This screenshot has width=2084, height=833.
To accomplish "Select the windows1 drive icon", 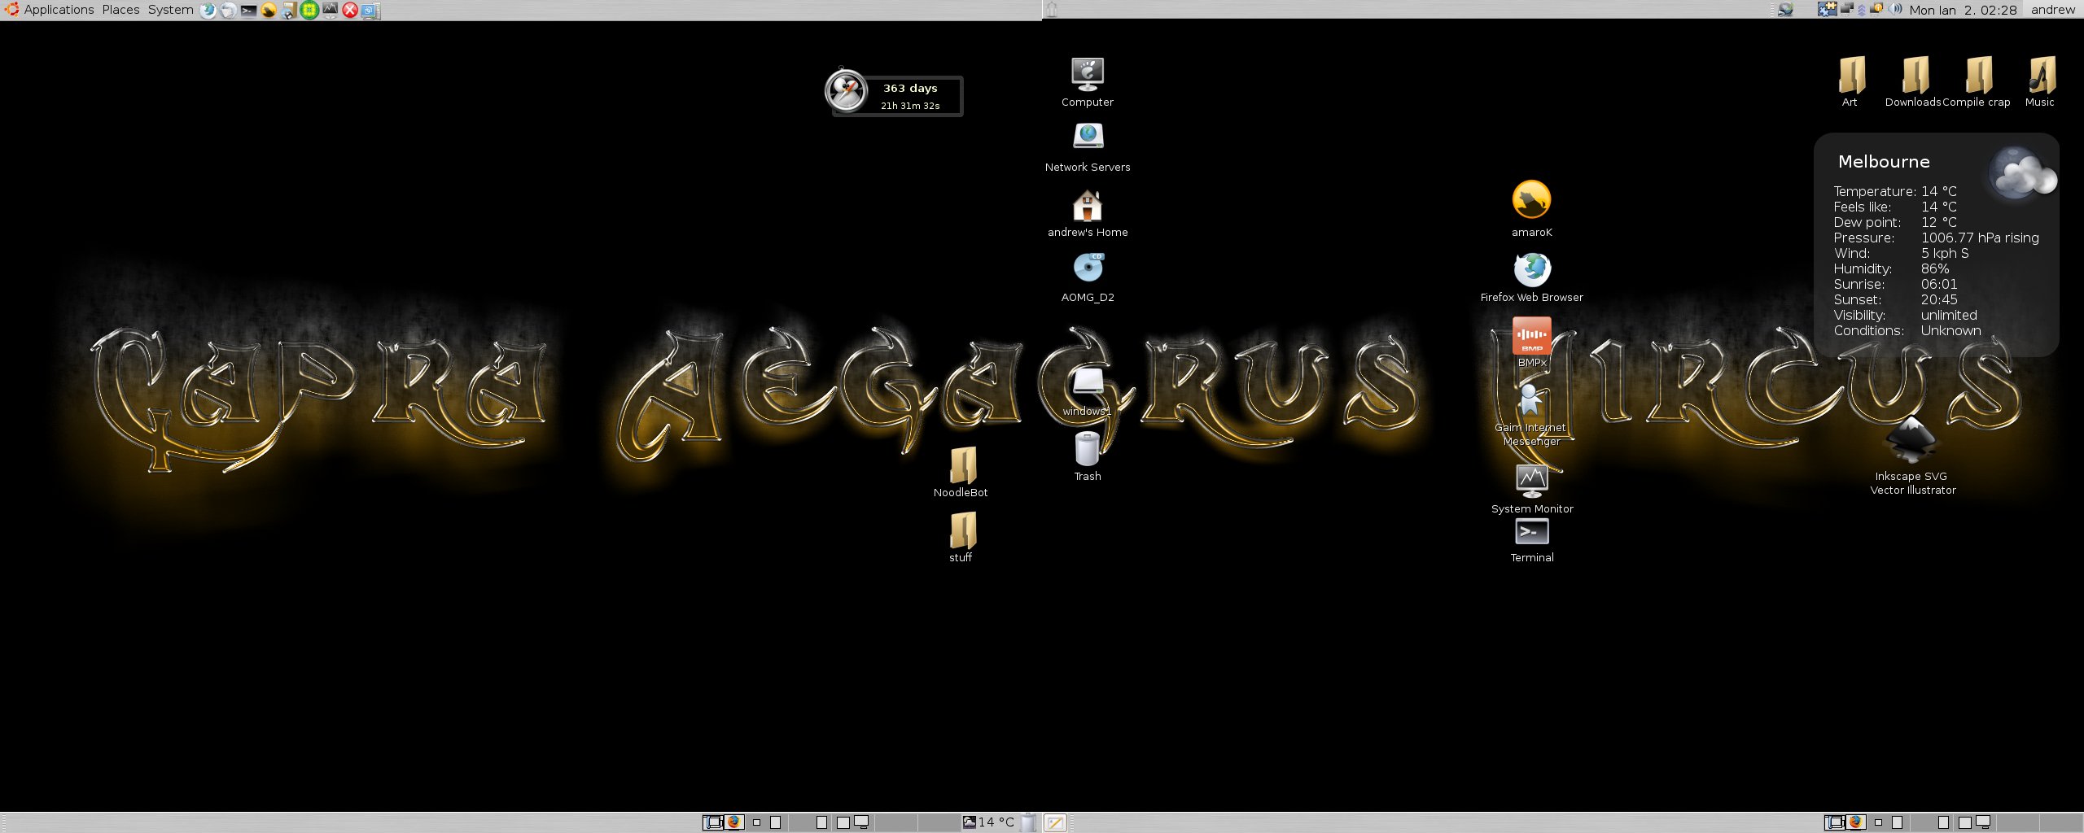I will click(x=1088, y=392).
